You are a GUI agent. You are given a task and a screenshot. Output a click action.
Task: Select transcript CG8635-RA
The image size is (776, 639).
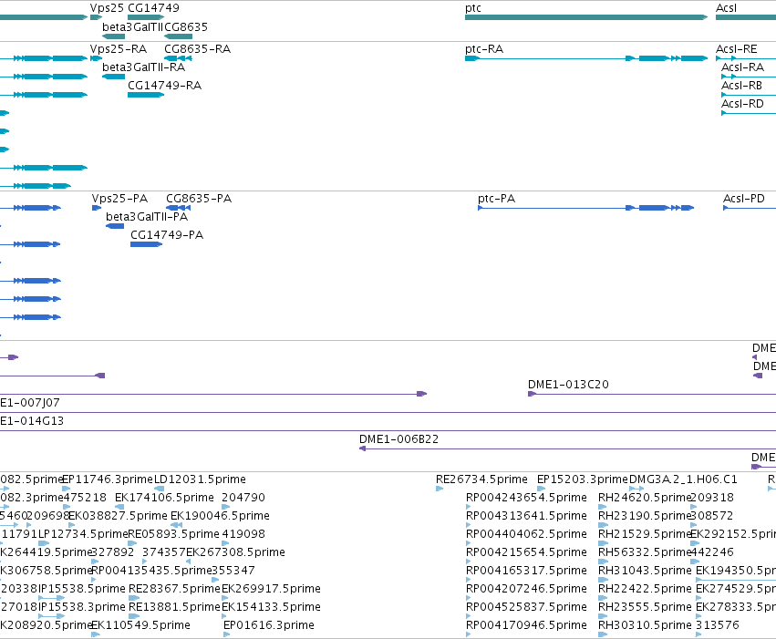coord(198,49)
